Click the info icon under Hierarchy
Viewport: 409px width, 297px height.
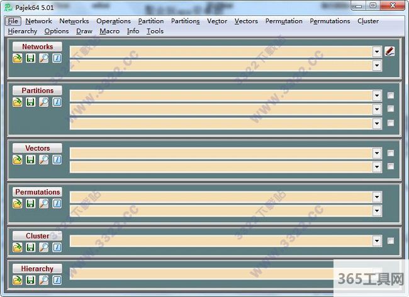[57, 280]
